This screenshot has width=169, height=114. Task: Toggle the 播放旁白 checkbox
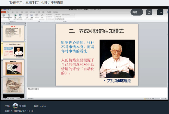(47, 15)
